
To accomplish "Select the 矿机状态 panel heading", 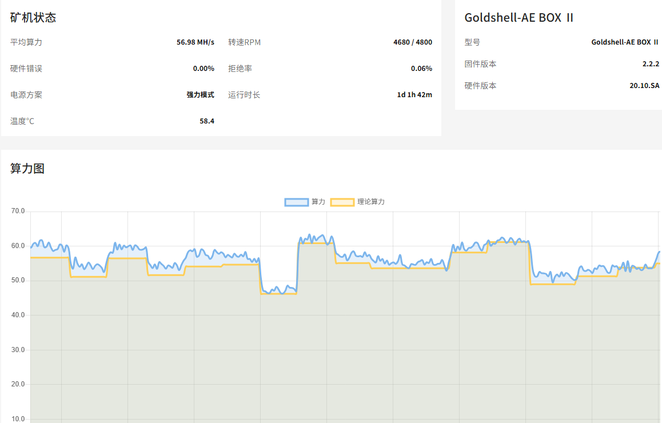I will [x=33, y=18].
